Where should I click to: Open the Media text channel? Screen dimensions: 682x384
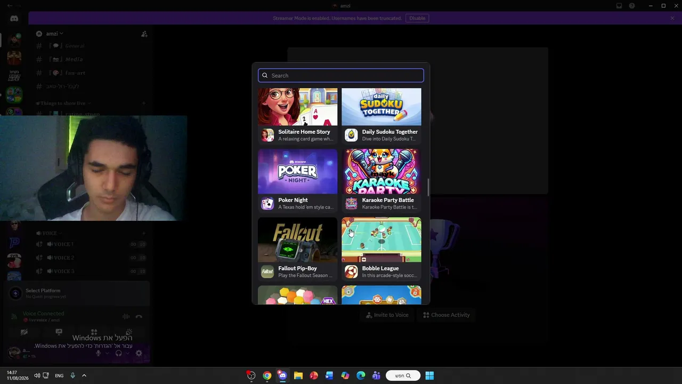pyautogui.click(x=91, y=59)
